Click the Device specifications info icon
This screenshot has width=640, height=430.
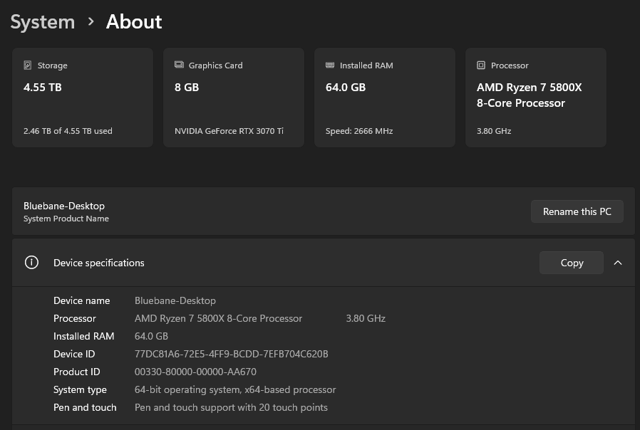(x=31, y=263)
